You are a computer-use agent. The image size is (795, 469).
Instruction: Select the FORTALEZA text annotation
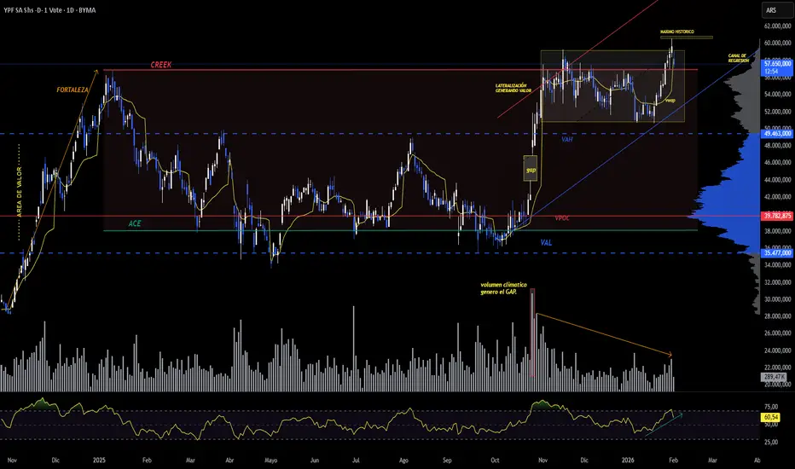click(x=73, y=90)
